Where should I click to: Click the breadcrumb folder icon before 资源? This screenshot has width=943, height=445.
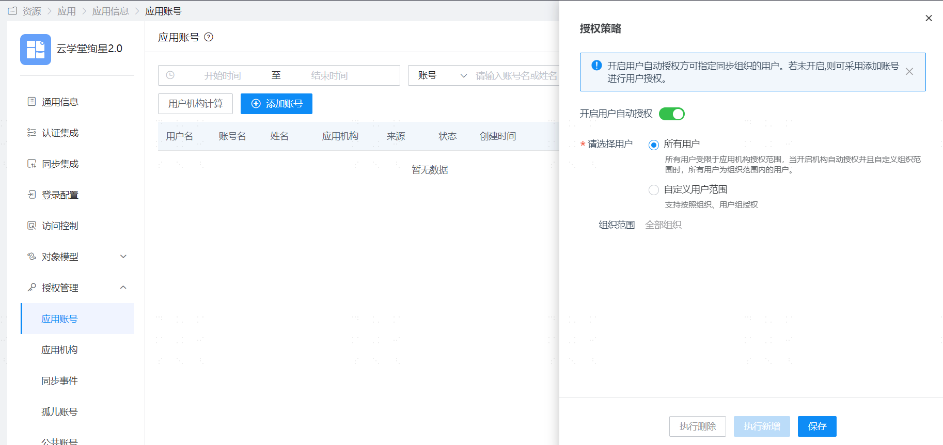pyautogui.click(x=12, y=11)
